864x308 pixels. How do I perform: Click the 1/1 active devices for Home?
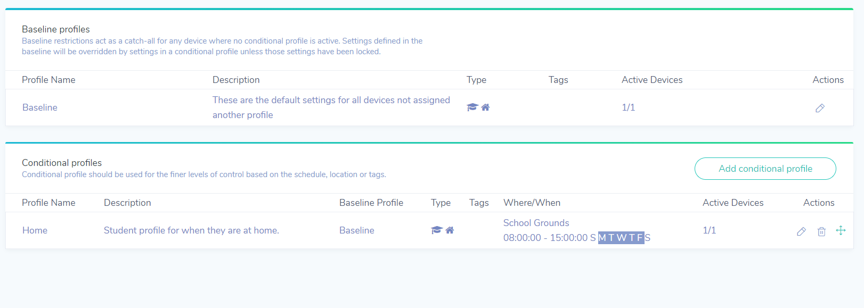710,230
